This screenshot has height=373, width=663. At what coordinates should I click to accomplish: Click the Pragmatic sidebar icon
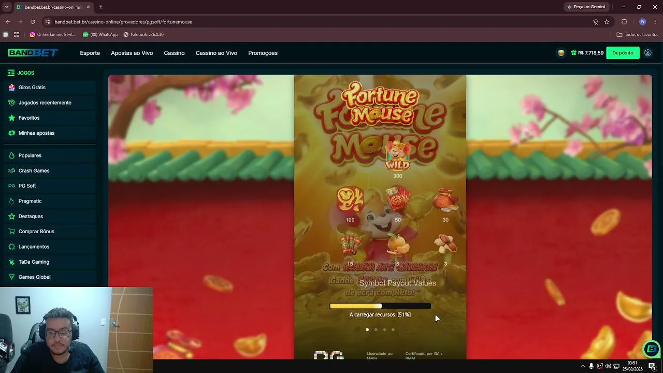point(12,201)
